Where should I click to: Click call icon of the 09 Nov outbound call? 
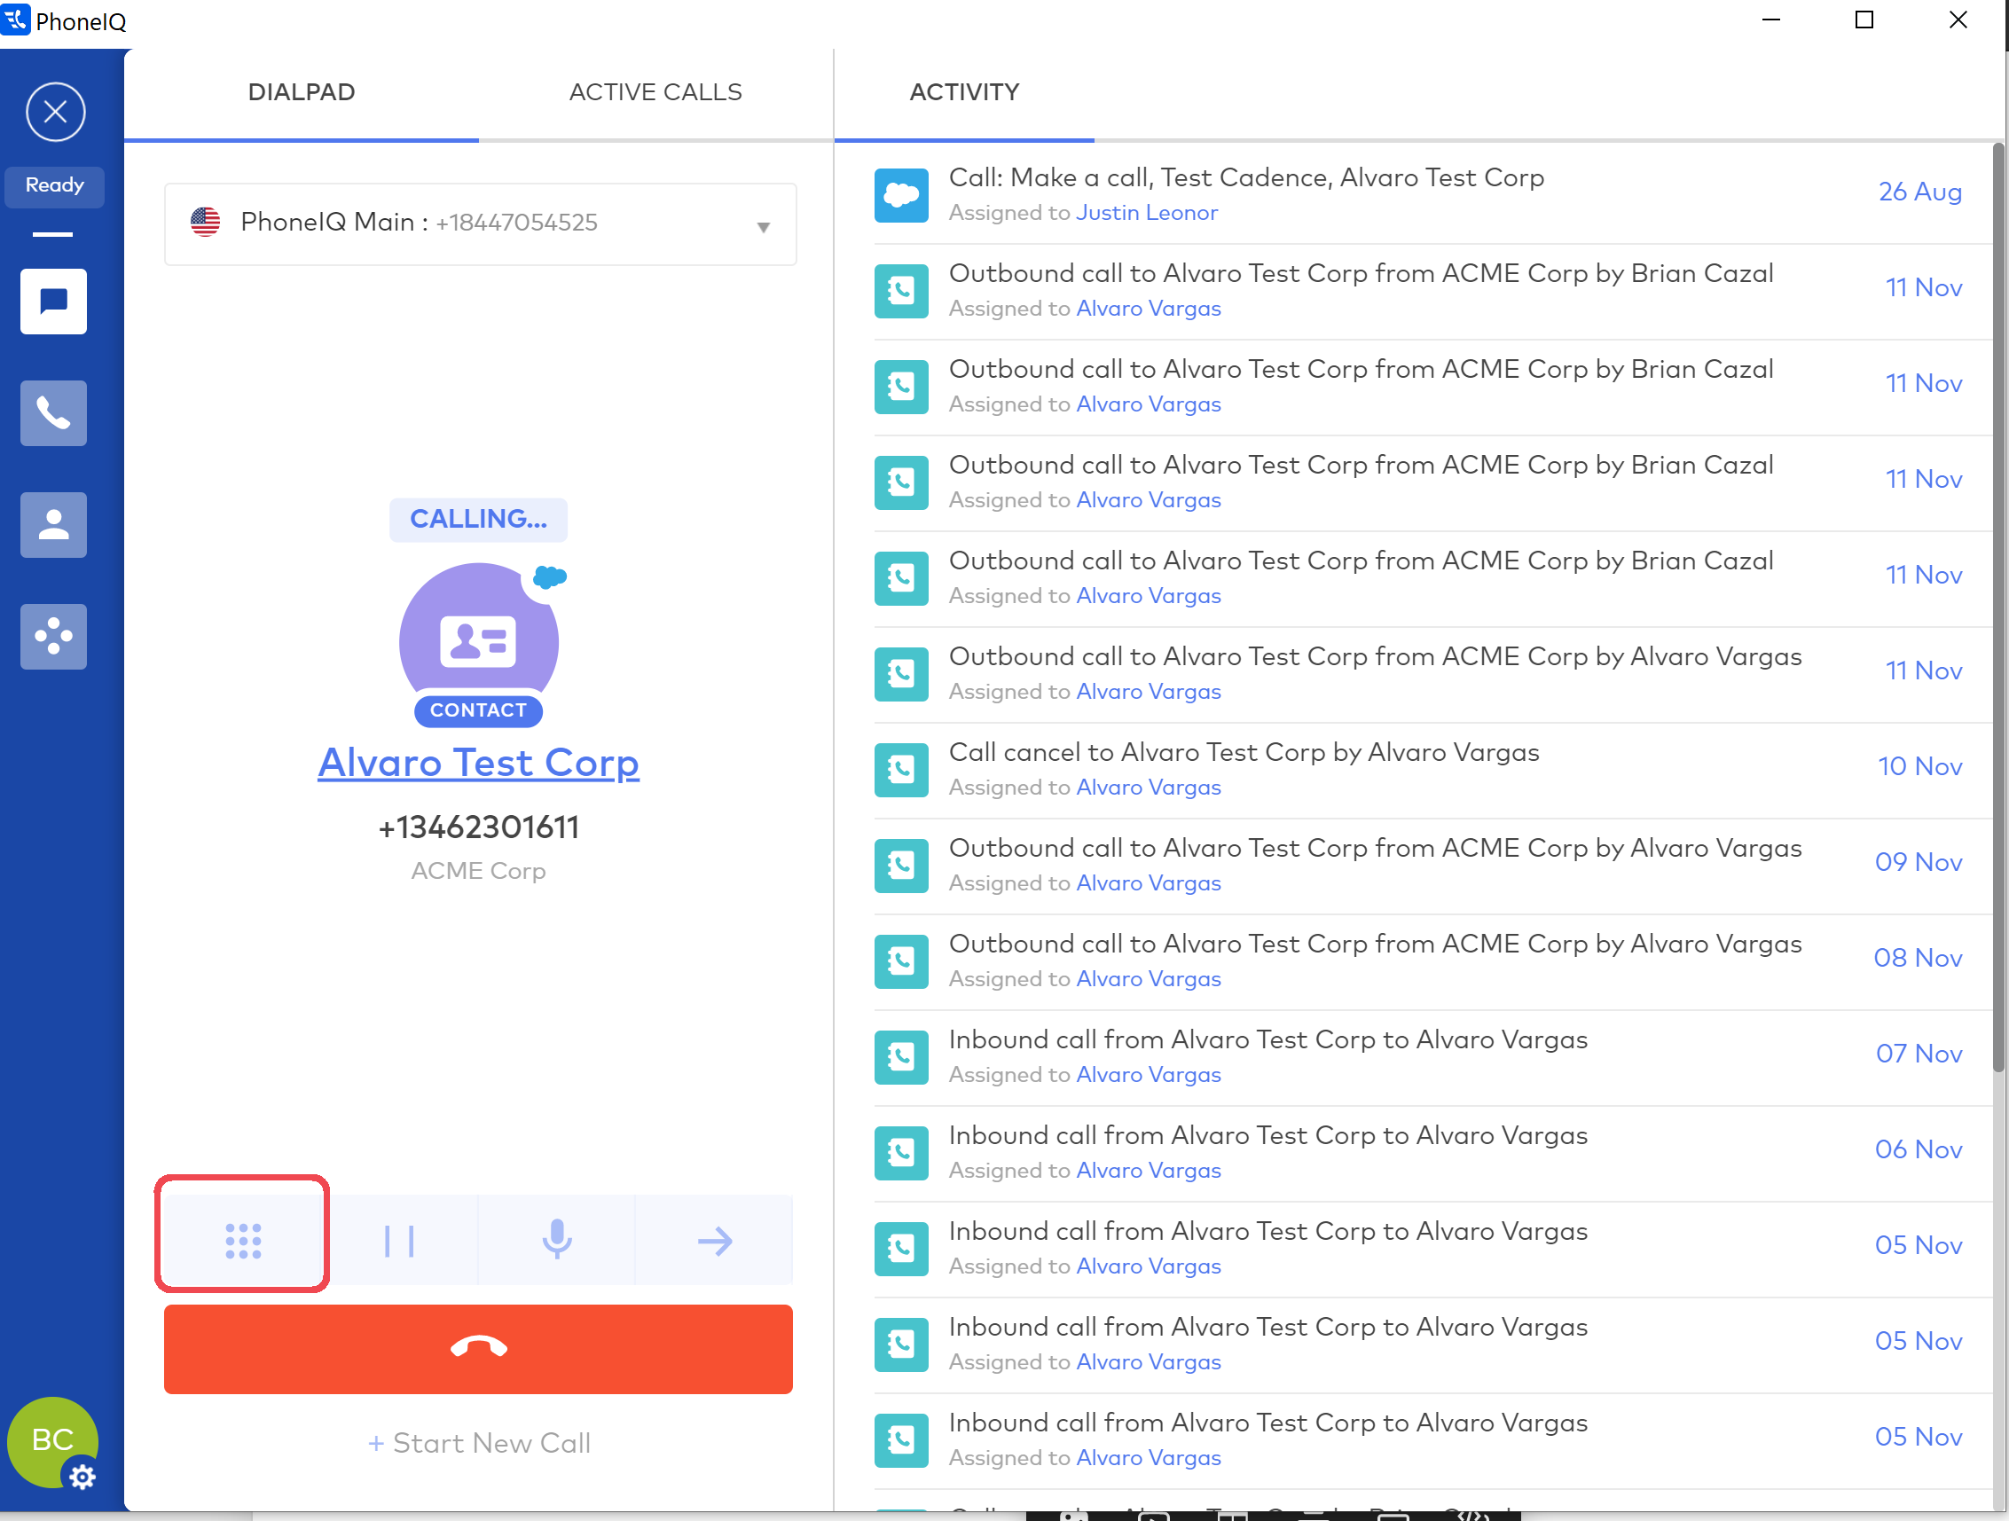[x=902, y=866]
